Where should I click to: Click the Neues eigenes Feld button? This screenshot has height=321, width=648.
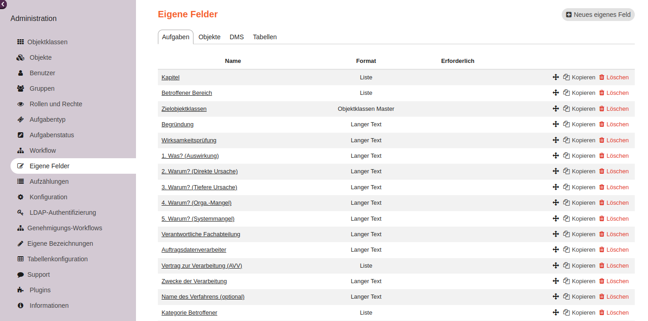point(598,14)
